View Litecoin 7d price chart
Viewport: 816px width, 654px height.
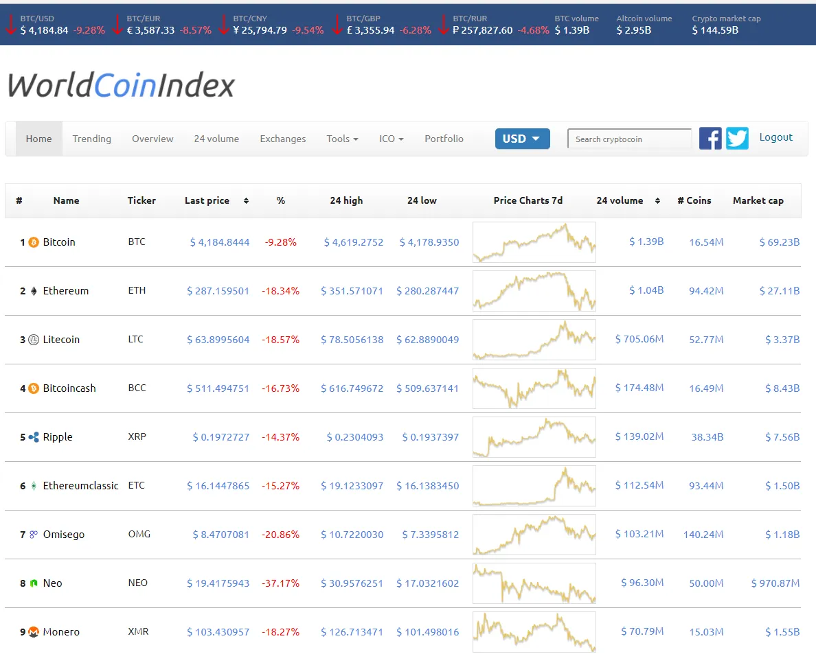click(x=534, y=340)
